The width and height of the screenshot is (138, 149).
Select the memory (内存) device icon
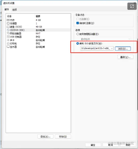coord(8,20)
